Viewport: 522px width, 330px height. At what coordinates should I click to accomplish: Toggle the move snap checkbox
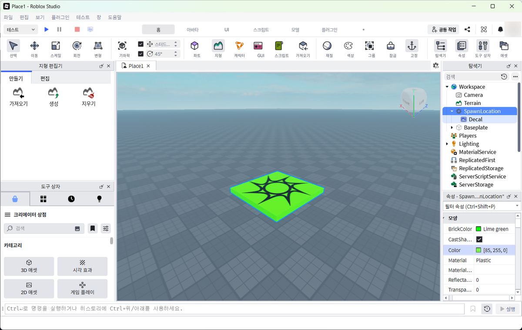pos(141,44)
